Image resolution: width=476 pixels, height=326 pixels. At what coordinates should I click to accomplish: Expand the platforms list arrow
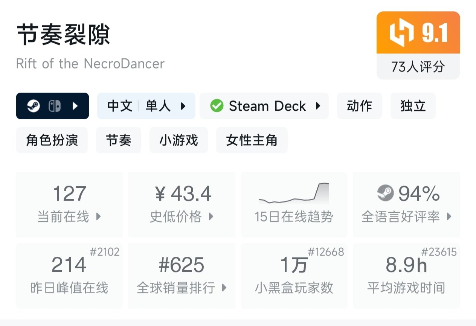click(x=75, y=106)
